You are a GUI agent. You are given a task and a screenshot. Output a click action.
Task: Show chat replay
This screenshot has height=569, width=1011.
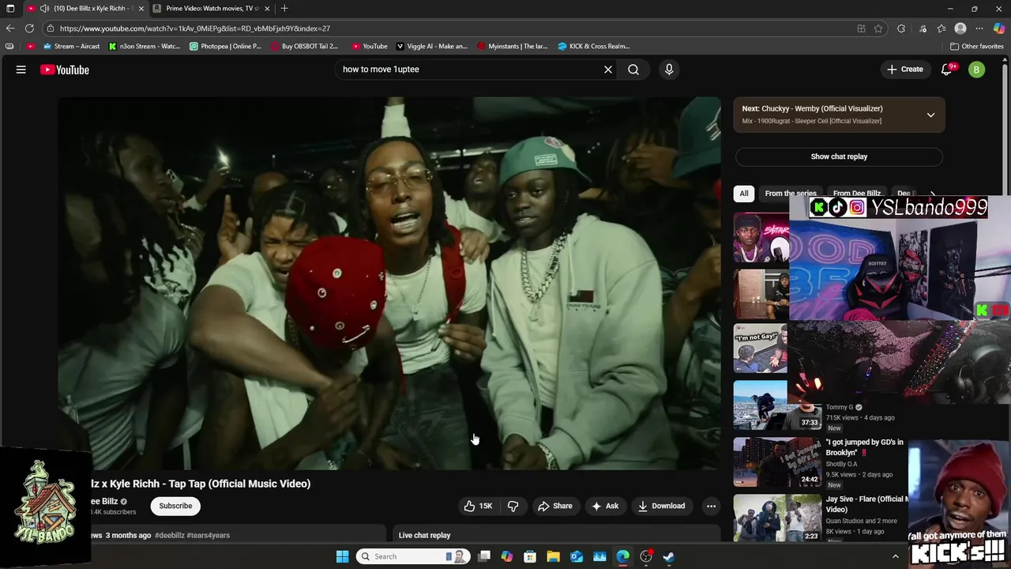(x=839, y=156)
